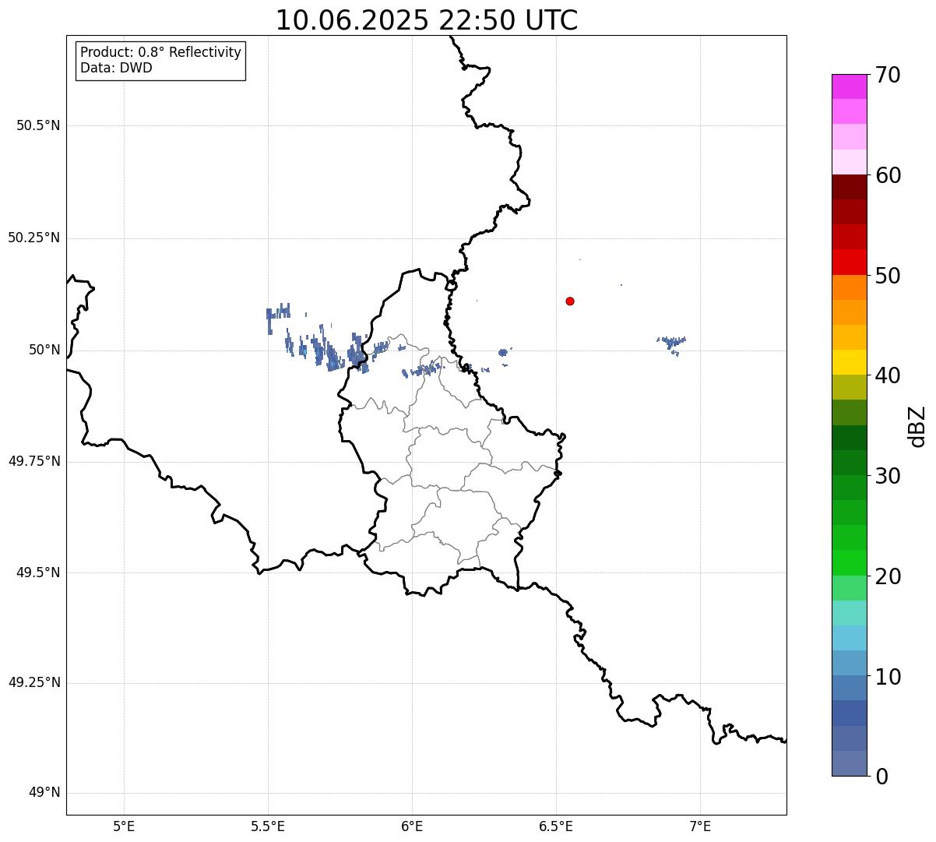Click the red radar site marker
The image size is (936, 842).
tap(570, 301)
